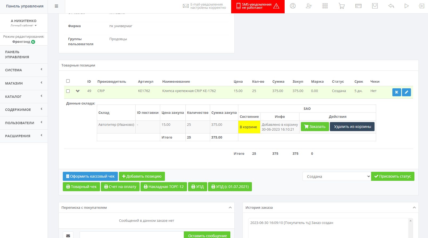
Task: Collapse row details using chevron near ID 49
Action: 78,91
